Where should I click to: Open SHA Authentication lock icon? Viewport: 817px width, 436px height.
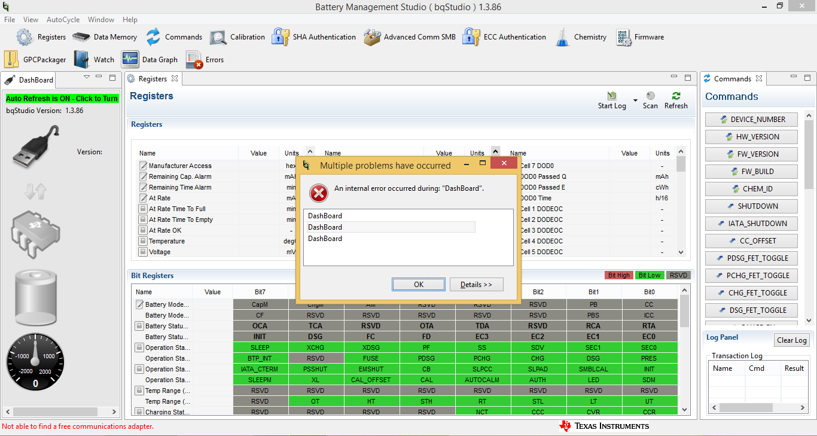(281, 36)
